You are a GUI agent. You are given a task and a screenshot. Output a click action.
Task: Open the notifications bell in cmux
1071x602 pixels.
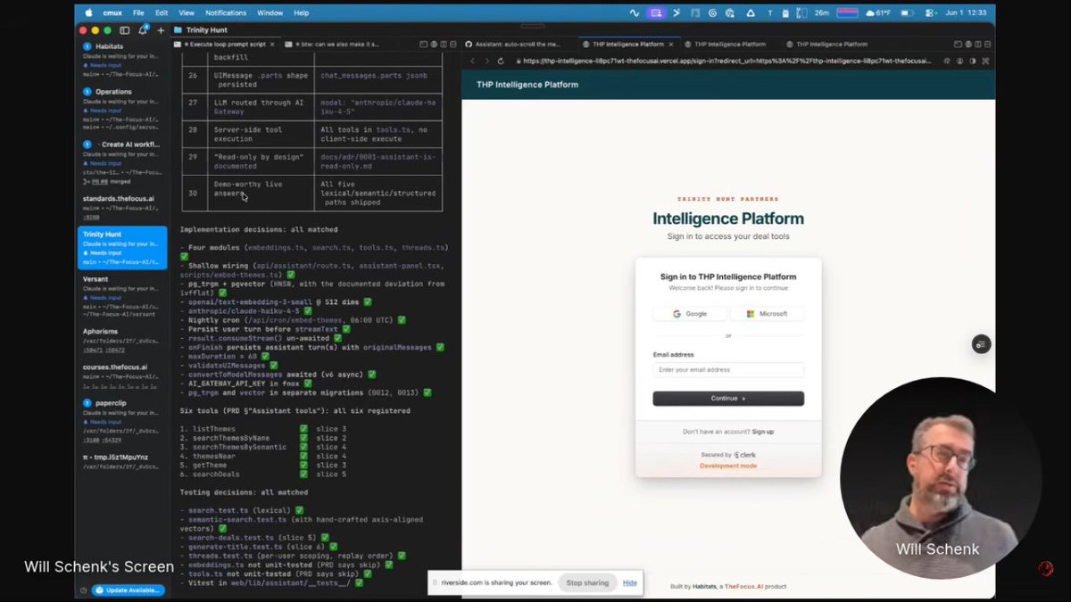pyautogui.click(x=143, y=29)
